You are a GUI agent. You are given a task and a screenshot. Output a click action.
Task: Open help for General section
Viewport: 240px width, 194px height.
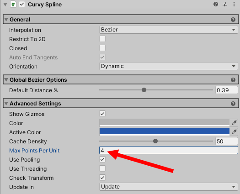[x=233, y=20]
